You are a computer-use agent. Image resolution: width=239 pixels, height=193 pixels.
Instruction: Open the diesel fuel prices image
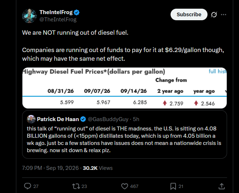coord(125,88)
